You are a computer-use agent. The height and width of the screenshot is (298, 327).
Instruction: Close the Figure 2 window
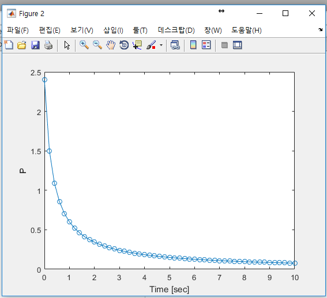(x=312, y=14)
